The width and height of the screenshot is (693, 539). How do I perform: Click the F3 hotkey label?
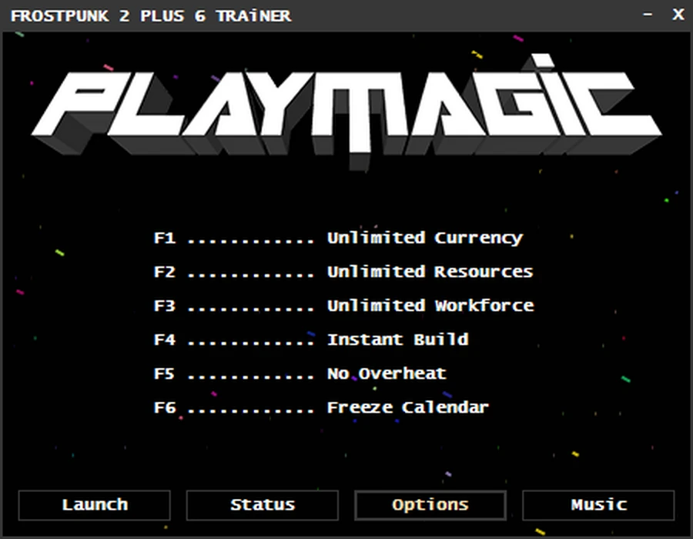click(165, 306)
